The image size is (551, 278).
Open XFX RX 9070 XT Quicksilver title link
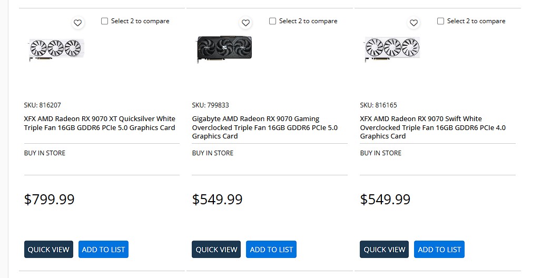[100, 123]
